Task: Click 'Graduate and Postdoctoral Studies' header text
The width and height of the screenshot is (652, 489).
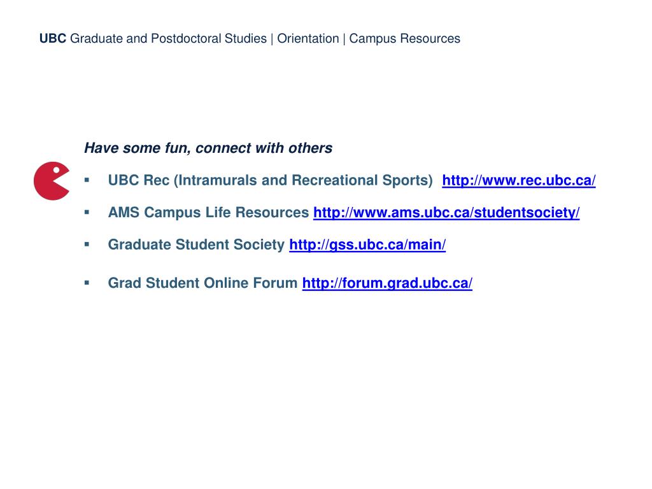Action: tap(168, 39)
